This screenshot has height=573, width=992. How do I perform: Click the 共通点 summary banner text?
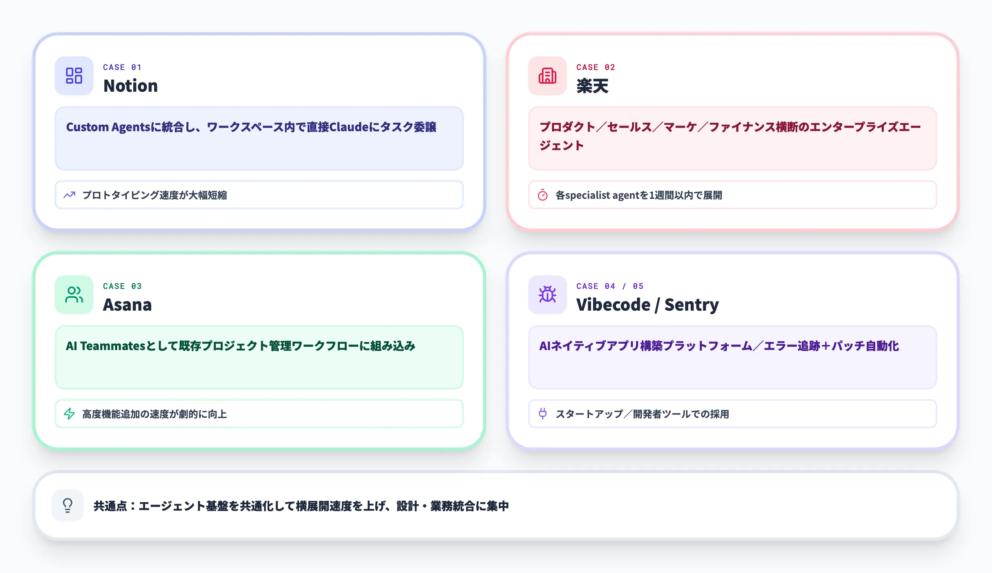[301, 506]
